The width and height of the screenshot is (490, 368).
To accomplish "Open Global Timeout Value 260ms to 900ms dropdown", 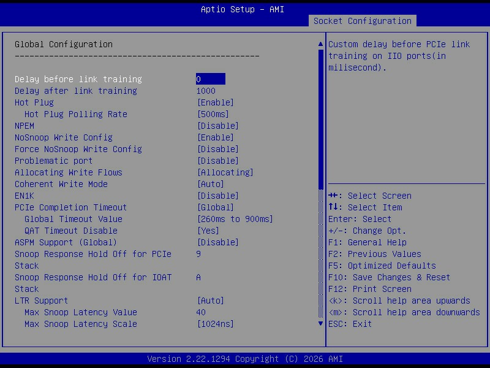I will [x=235, y=219].
